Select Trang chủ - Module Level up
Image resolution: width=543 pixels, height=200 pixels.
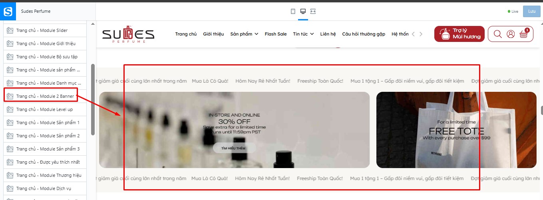click(x=45, y=109)
